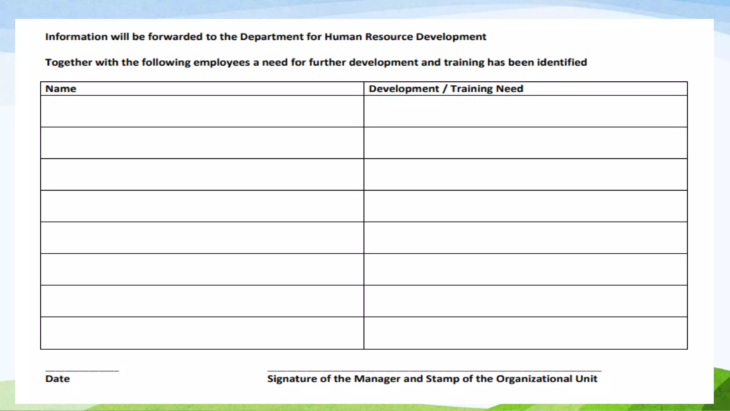Click the third Name row cell
This screenshot has width=730, height=411.
[202, 174]
